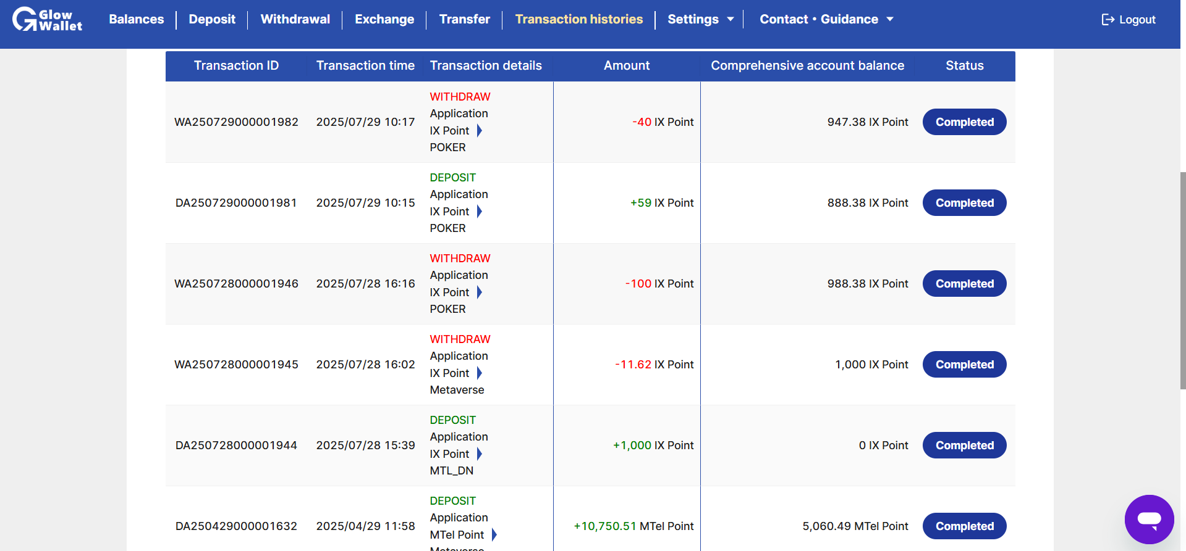
Task: Click arrow beside IX Point in MTL_DN deposit row
Action: 480,454
